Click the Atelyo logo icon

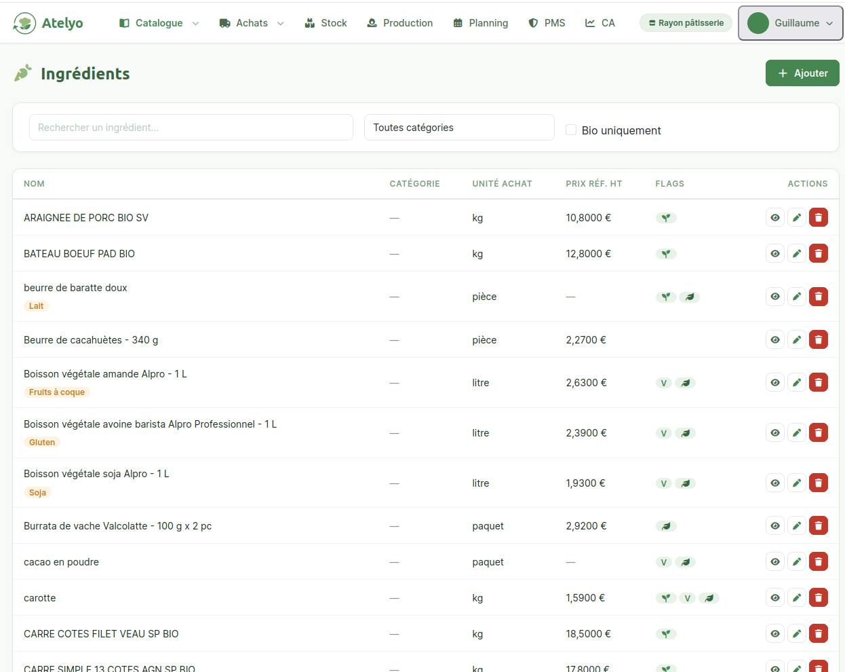(x=24, y=23)
